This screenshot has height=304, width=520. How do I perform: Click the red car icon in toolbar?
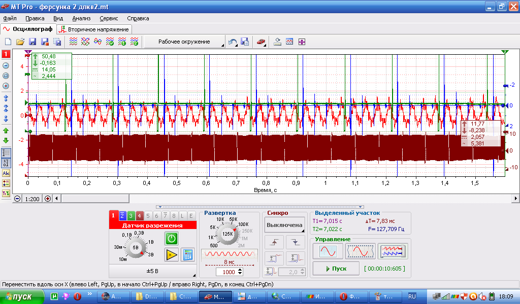click(262, 42)
